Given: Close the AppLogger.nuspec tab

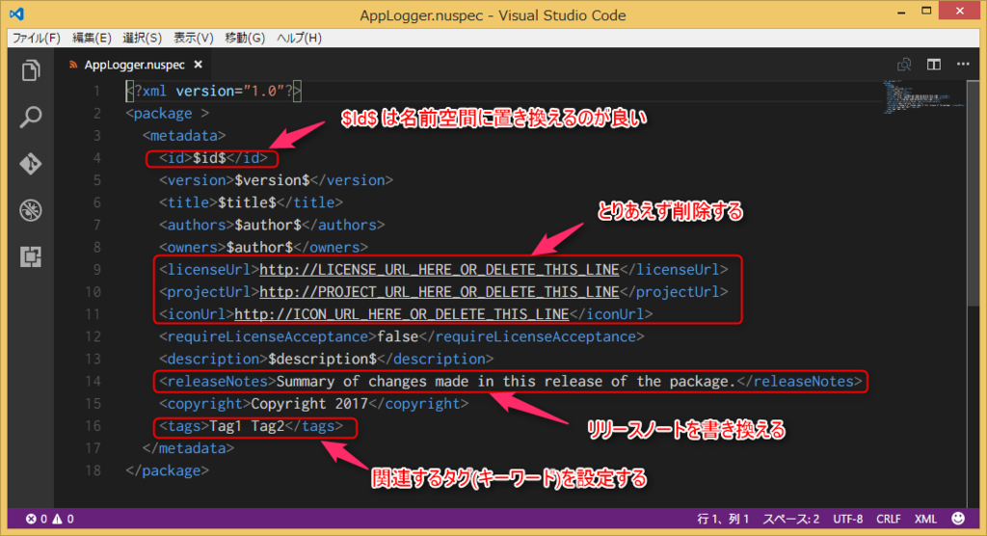Looking at the screenshot, I should 199,65.
